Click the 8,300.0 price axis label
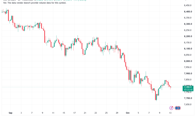This screenshot has width=196, height=118. (188, 24)
